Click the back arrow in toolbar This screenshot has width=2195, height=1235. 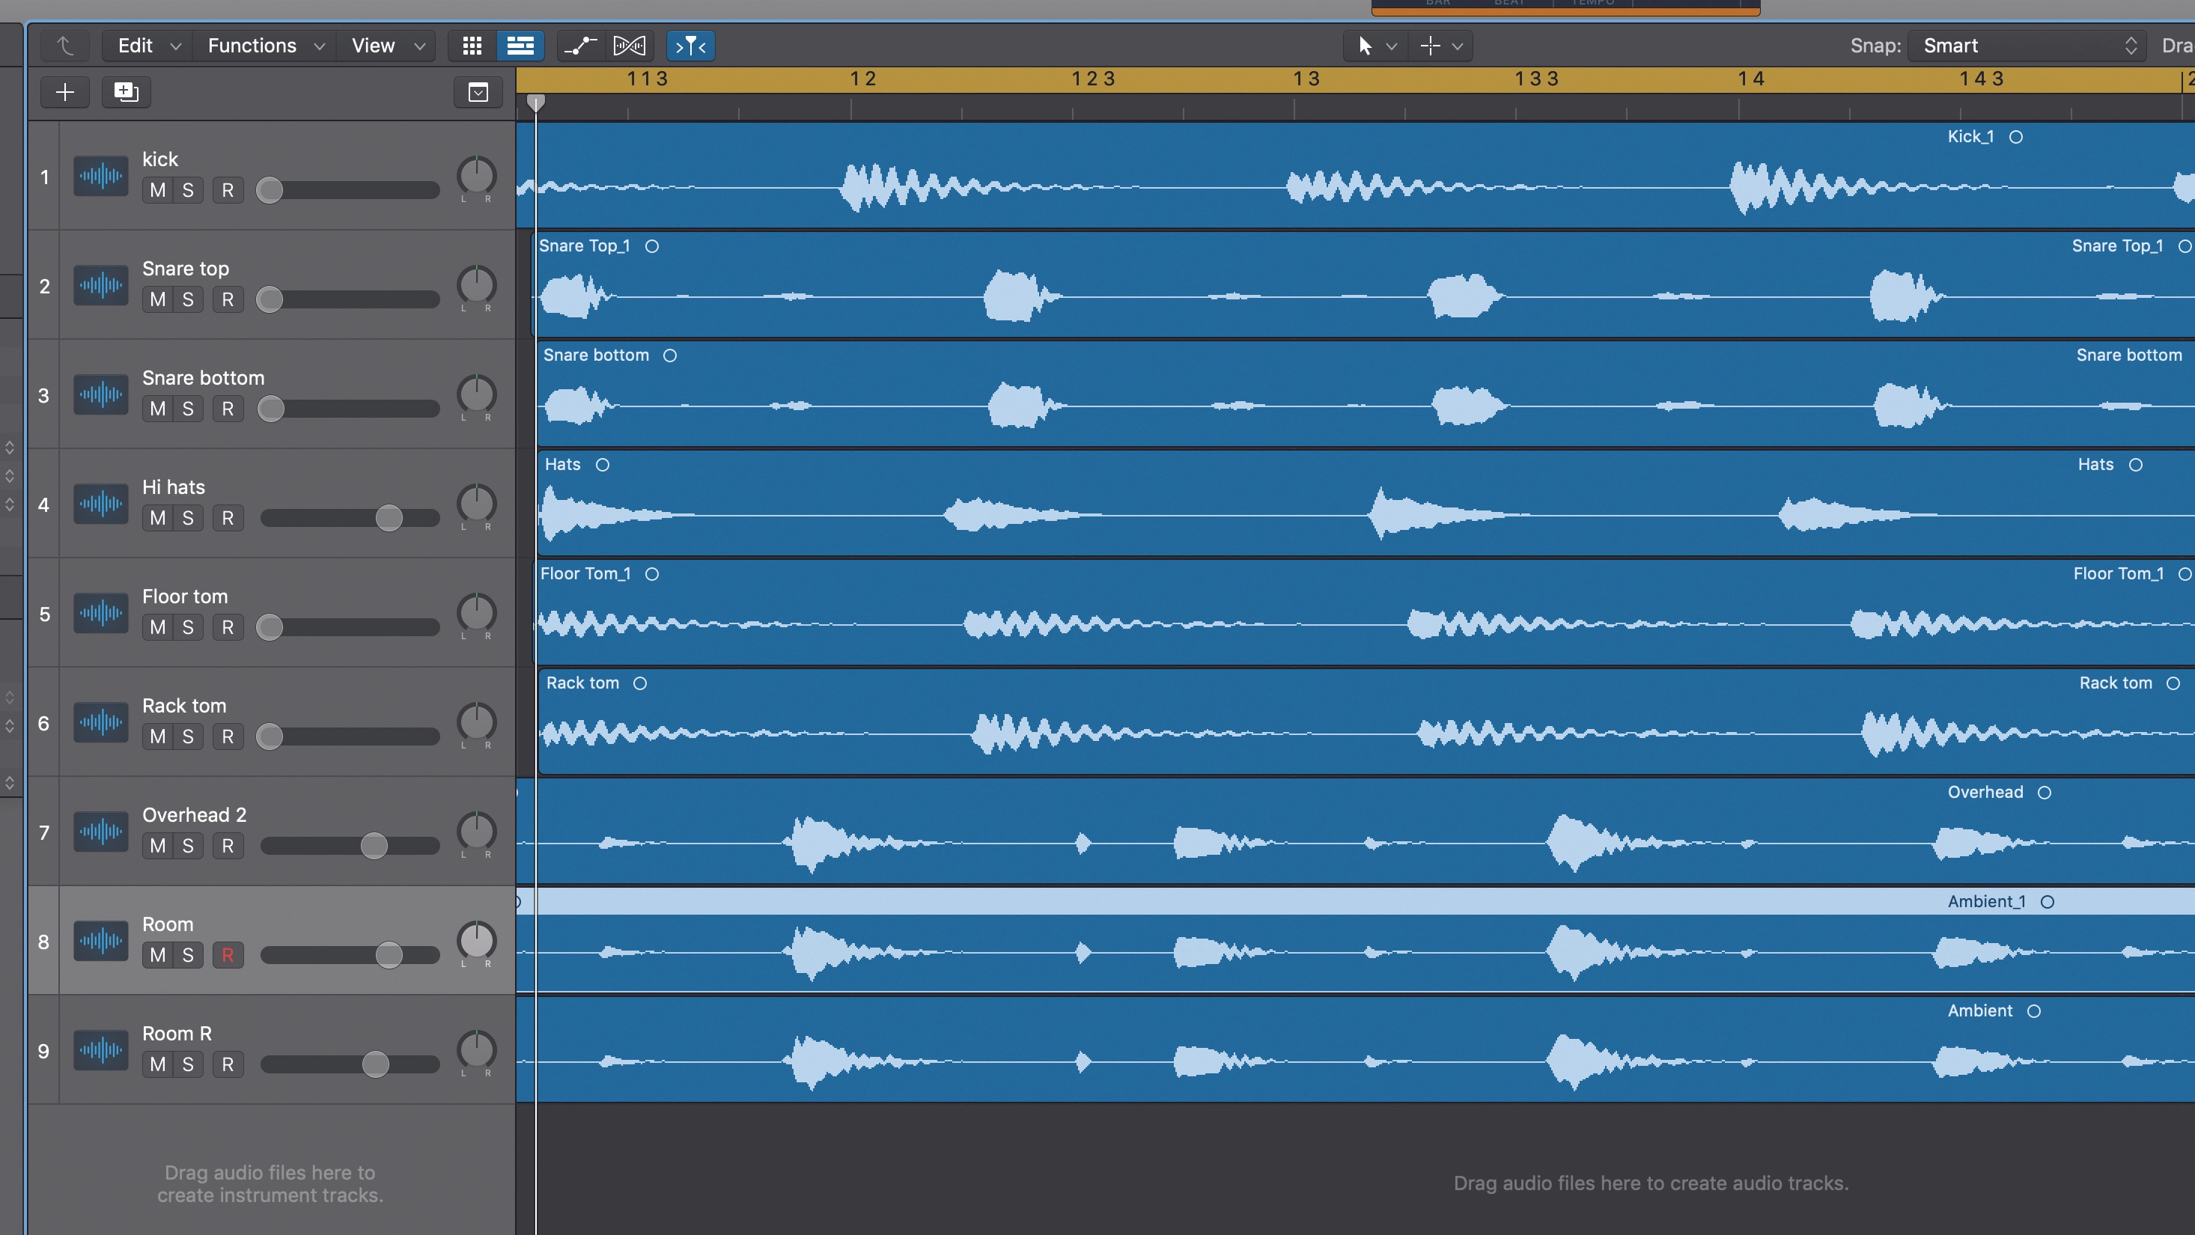(x=65, y=45)
